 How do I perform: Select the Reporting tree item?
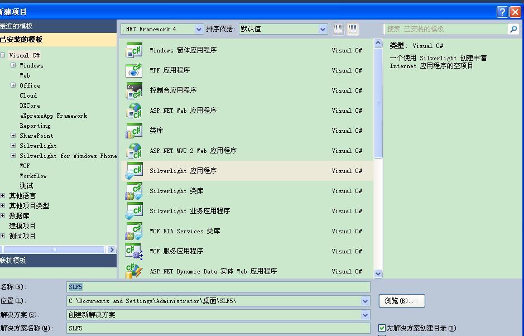[35, 126]
